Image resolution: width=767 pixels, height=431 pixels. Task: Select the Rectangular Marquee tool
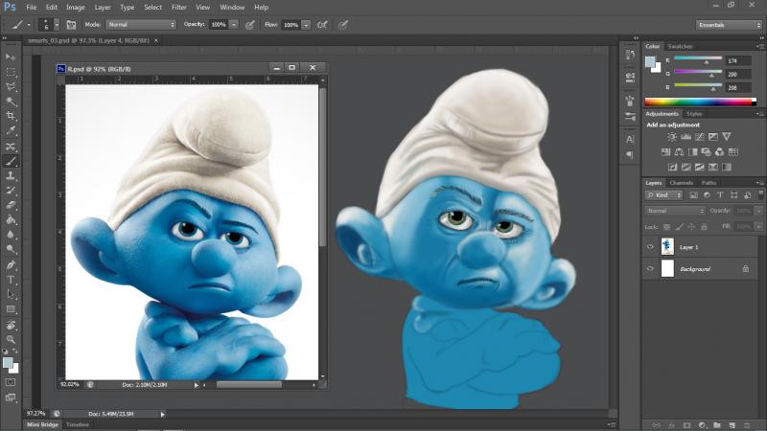[x=11, y=72]
